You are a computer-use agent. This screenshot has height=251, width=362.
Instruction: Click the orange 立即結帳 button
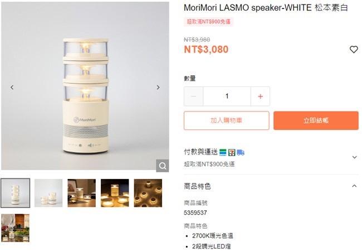tap(316, 120)
